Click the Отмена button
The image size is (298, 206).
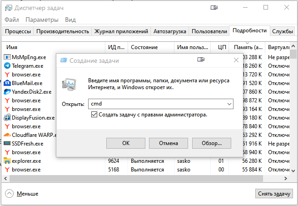169,143
